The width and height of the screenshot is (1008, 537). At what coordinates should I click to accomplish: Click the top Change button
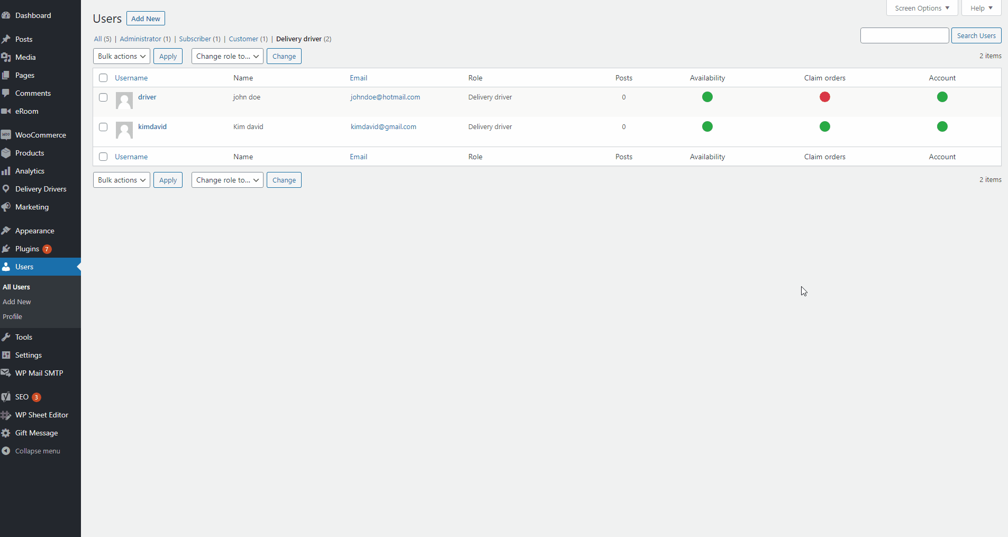(284, 56)
